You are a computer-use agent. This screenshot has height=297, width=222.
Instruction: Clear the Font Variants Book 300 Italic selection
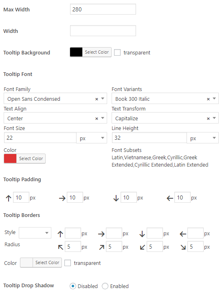pyautogui.click(x=208, y=99)
